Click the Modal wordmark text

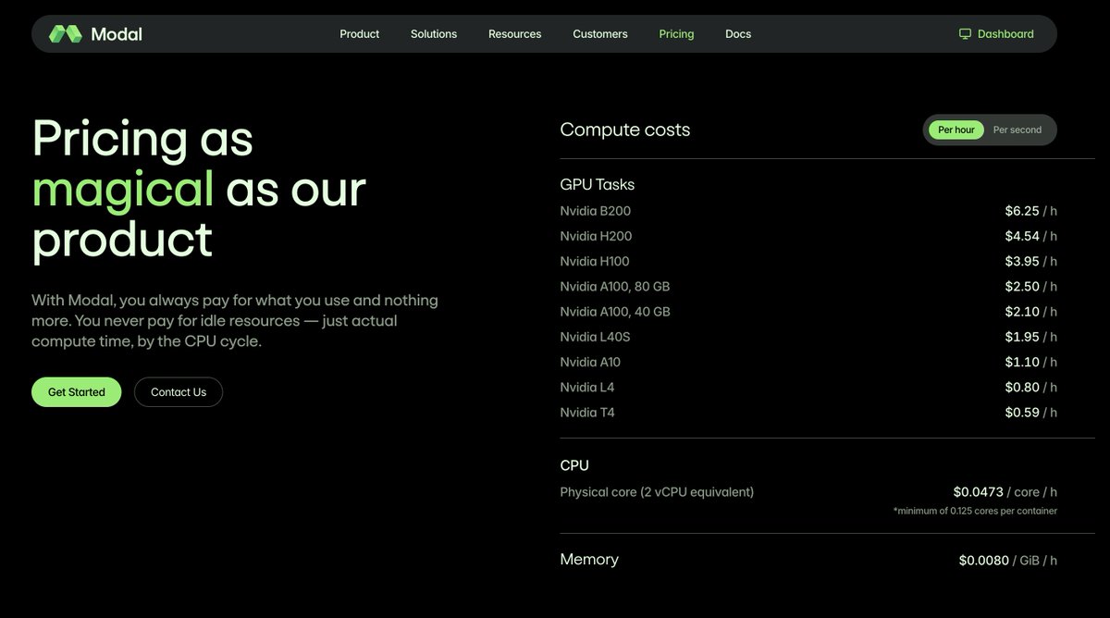click(x=117, y=34)
